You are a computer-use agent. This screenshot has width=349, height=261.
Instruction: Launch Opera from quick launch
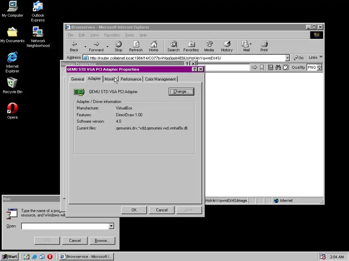coord(50,257)
